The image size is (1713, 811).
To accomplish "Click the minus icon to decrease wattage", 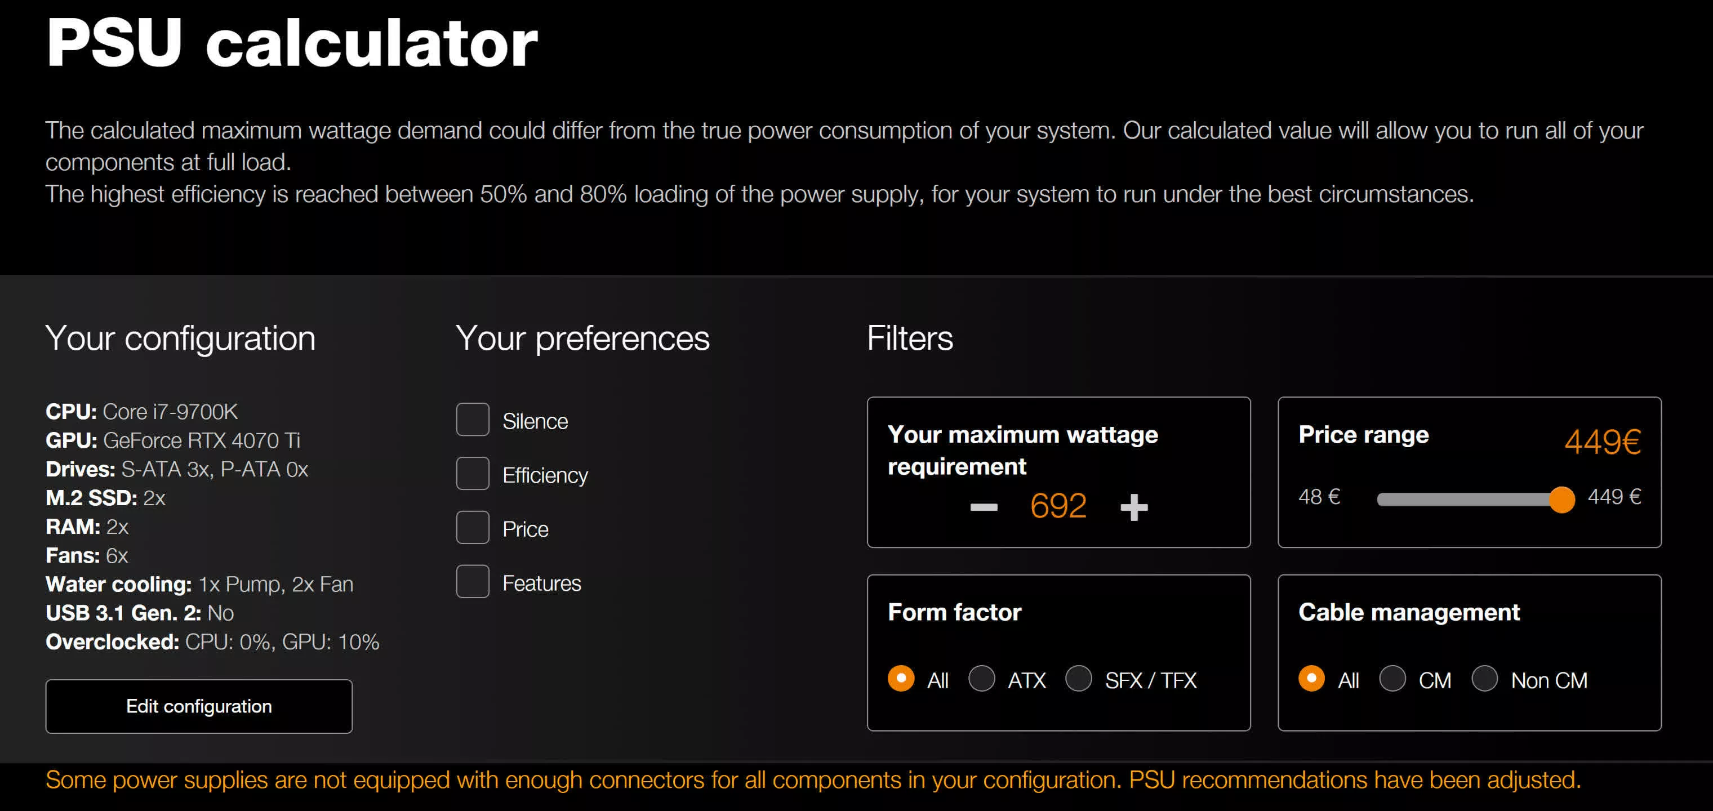I will click(x=984, y=508).
